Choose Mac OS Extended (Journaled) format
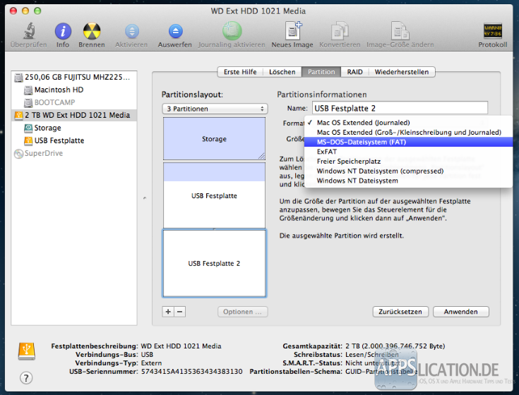The image size is (519, 395). tap(408, 123)
